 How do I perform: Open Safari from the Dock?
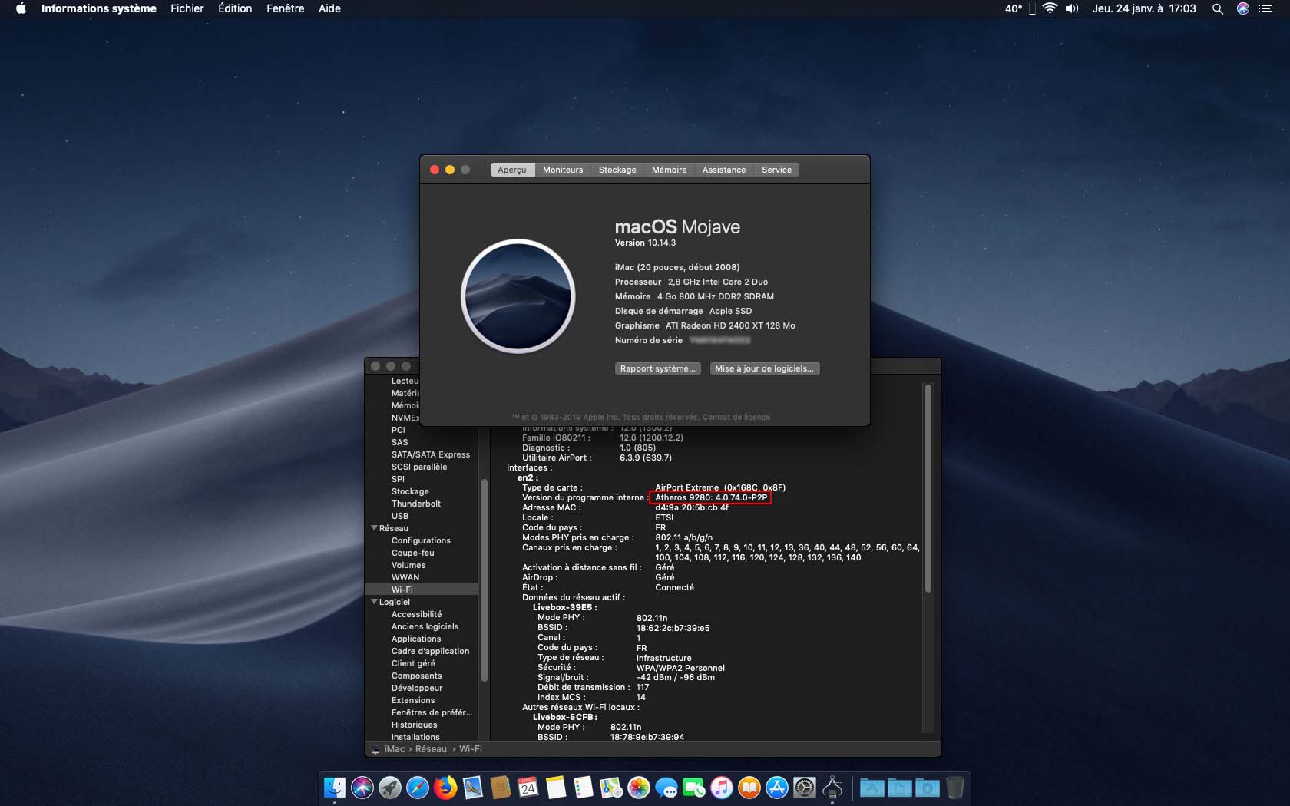(417, 788)
